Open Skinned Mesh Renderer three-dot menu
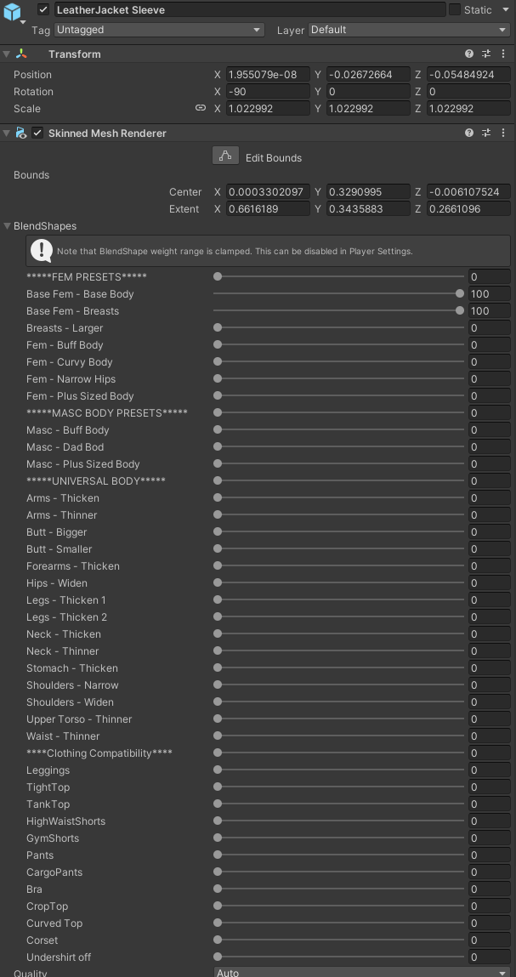The width and height of the screenshot is (516, 977). pyautogui.click(x=503, y=133)
